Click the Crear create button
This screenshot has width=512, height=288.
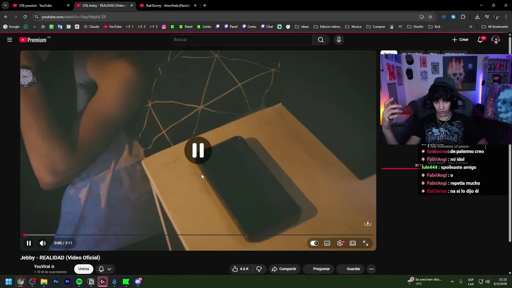pos(460,40)
